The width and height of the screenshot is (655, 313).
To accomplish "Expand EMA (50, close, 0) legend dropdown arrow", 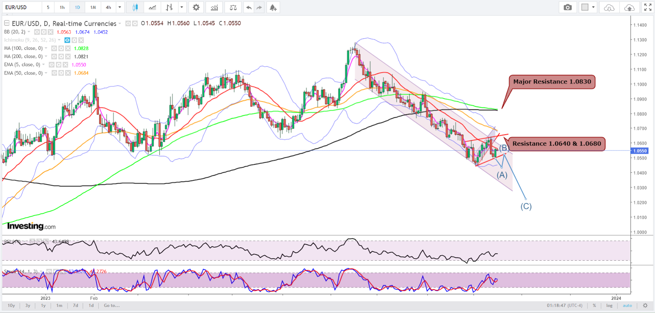I will click(46, 73).
